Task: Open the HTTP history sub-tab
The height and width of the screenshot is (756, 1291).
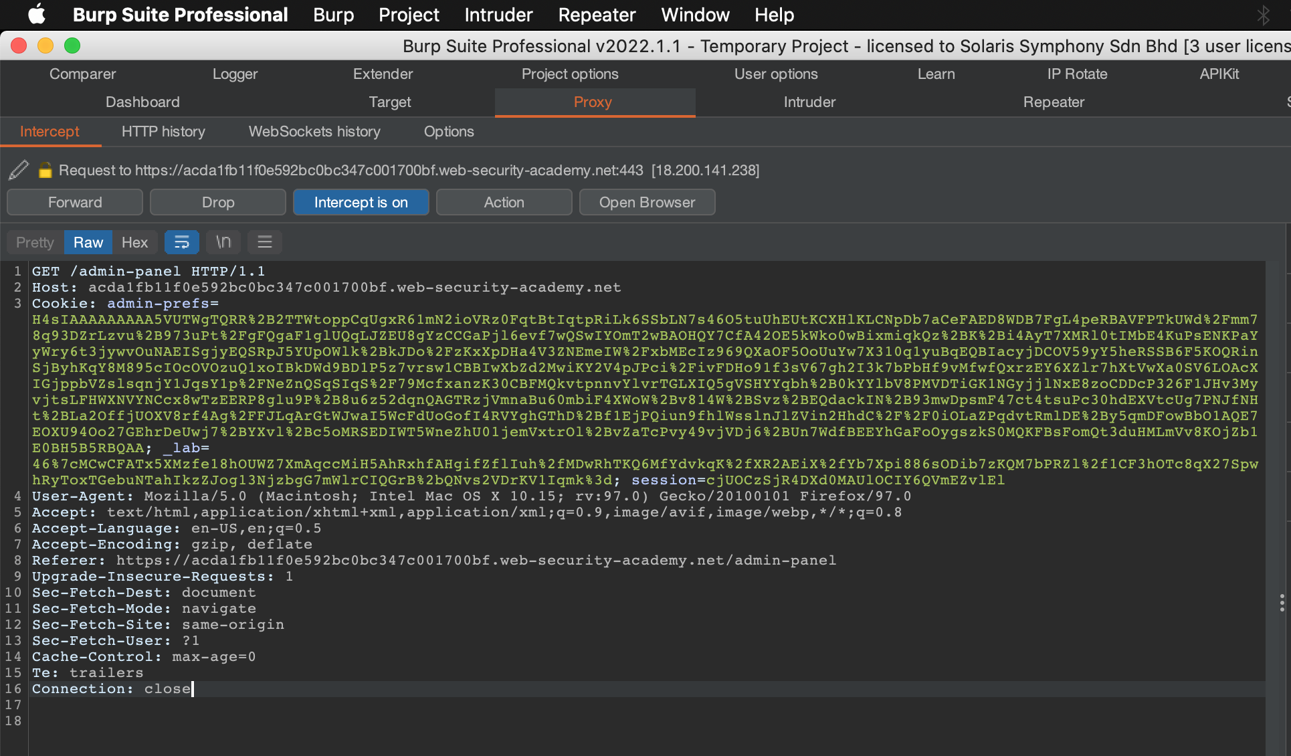Action: [x=163, y=132]
